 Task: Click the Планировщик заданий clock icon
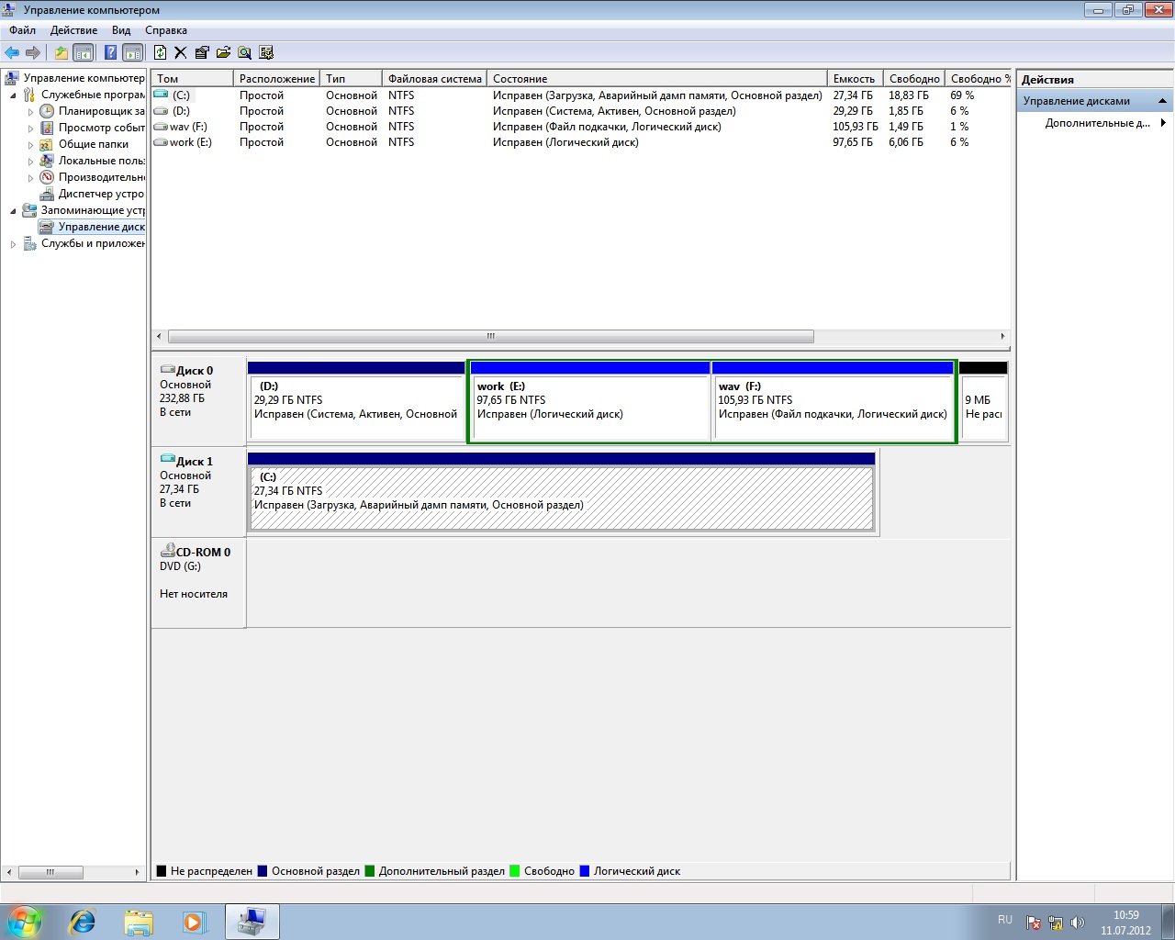click(47, 111)
